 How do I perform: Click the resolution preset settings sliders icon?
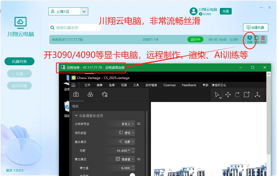point(139,124)
